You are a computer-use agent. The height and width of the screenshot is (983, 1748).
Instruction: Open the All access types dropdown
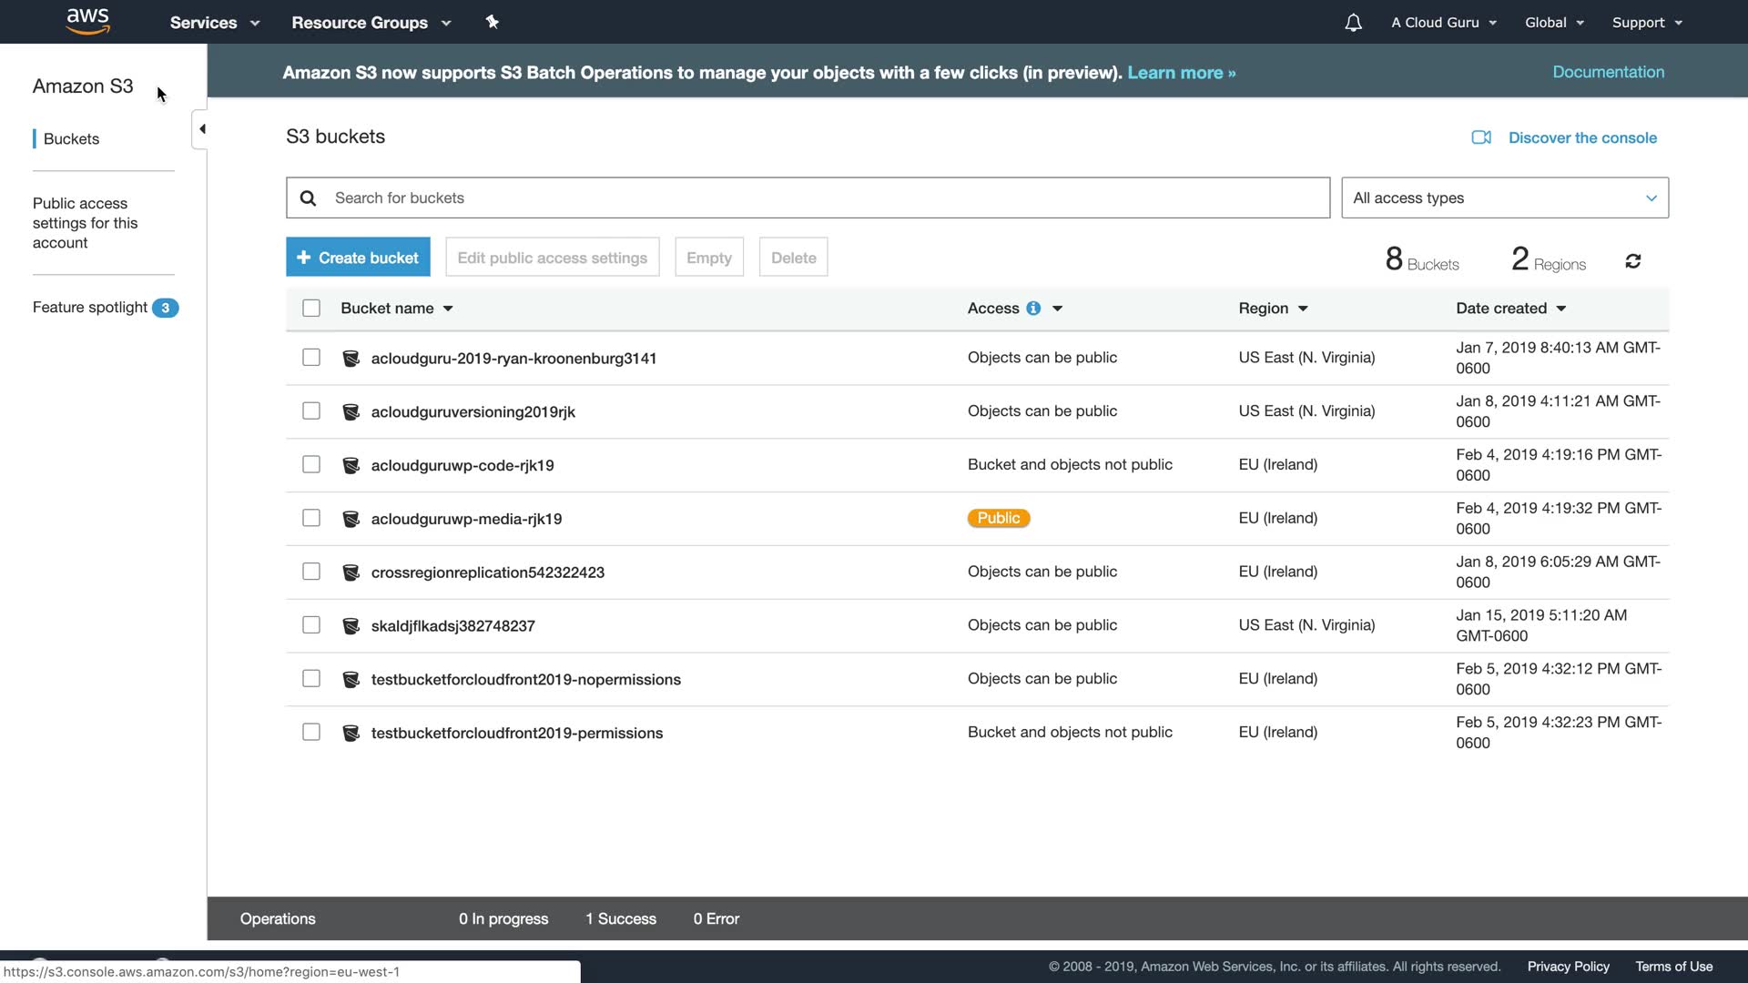click(x=1504, y=198)
